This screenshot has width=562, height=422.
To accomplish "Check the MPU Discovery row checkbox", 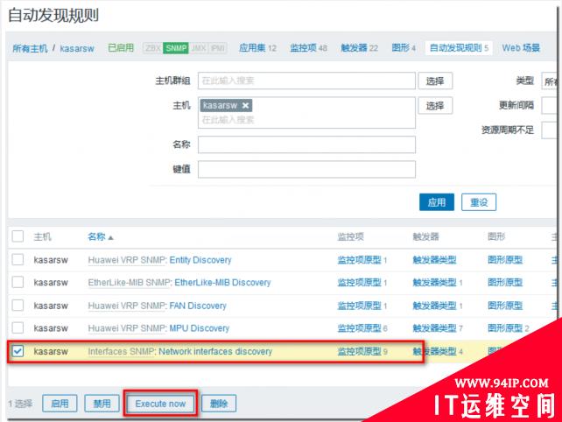I will 18,327.
